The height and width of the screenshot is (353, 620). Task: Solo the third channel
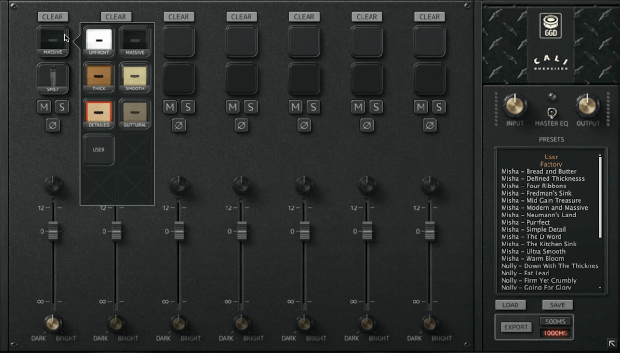tap(188, 107)
